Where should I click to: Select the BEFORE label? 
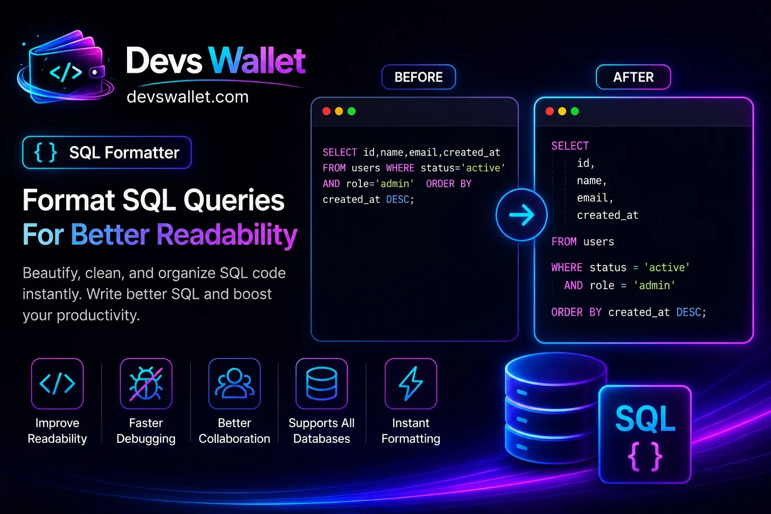[x=419, y=77]
